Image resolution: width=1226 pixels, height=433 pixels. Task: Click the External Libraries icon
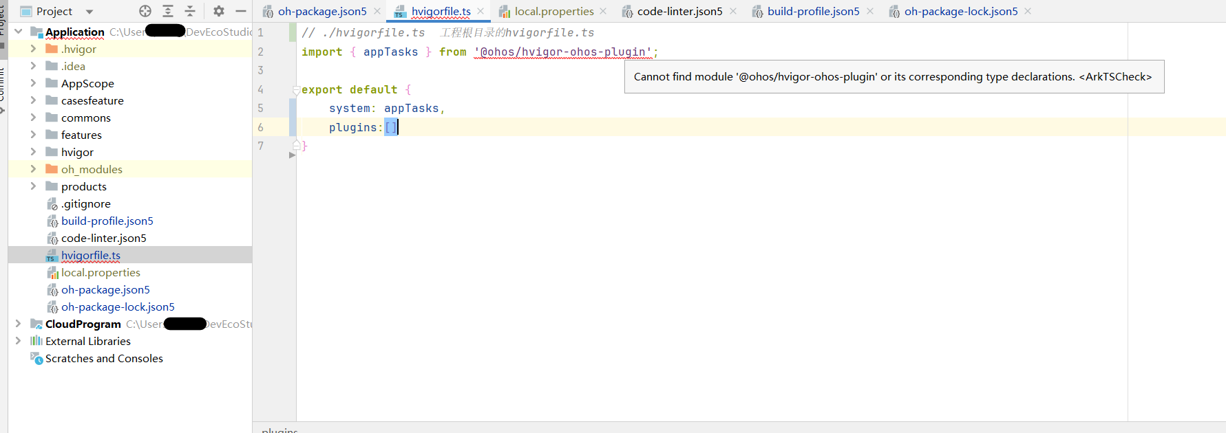click(36, 341)
